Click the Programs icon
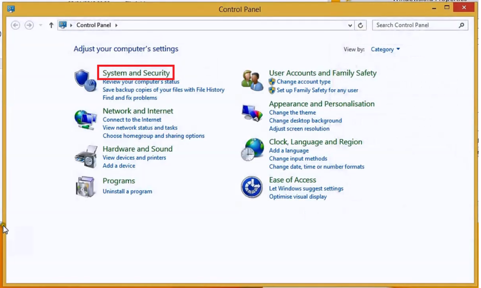Image resolution: width=481 pixels, height=288 pixels. tap(86, 187)
